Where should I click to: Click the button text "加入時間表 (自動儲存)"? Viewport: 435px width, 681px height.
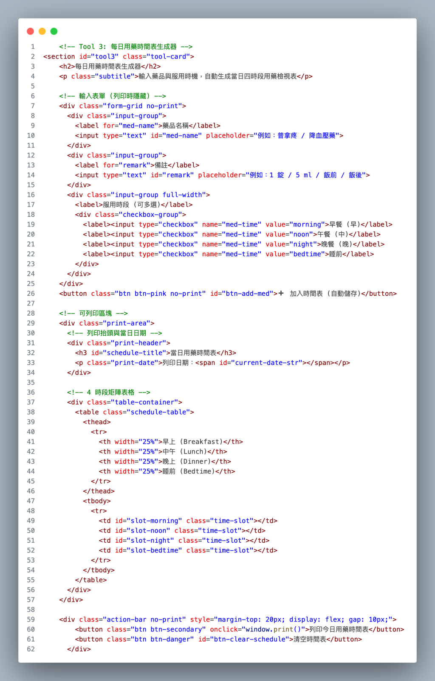click(325, 294)
